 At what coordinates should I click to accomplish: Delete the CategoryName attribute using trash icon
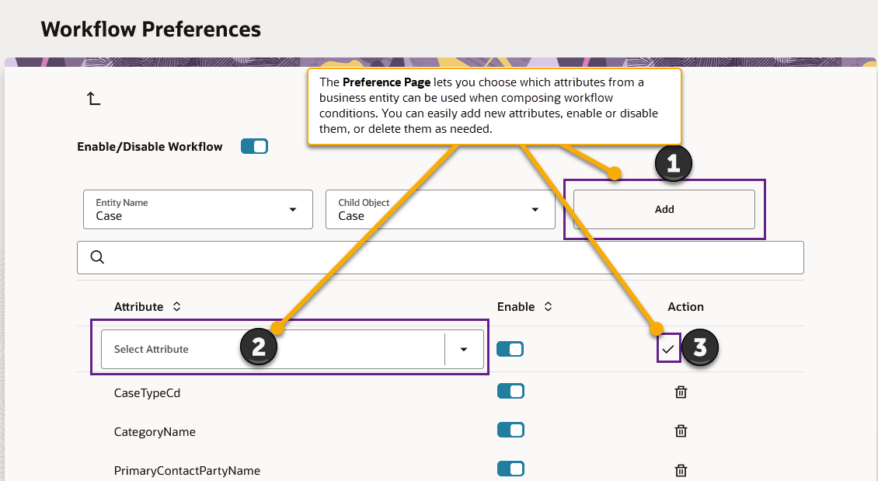[x=681, y=431]
